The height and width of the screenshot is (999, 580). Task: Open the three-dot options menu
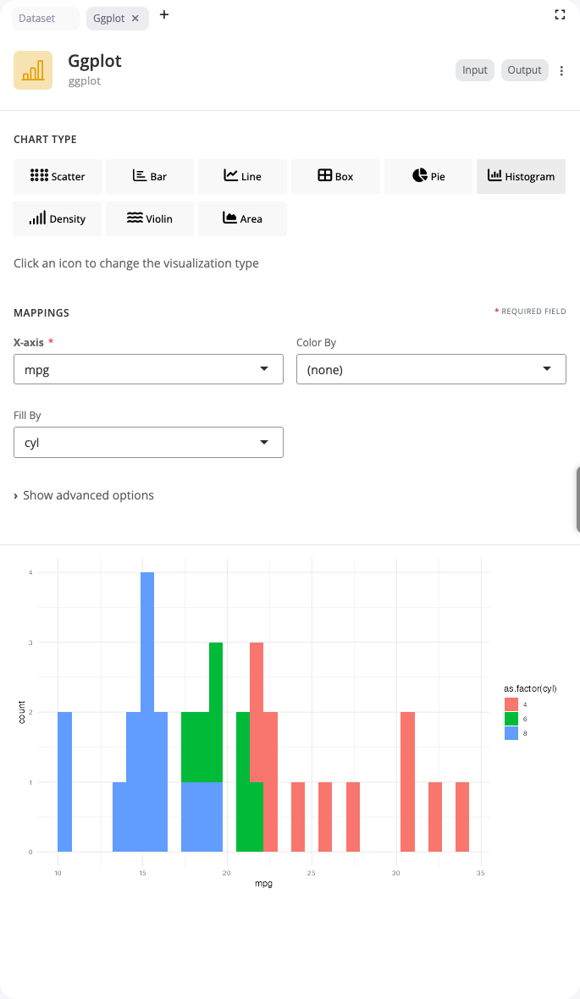(561, 70)
